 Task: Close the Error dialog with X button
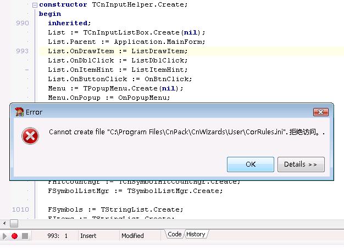point(321,112)
